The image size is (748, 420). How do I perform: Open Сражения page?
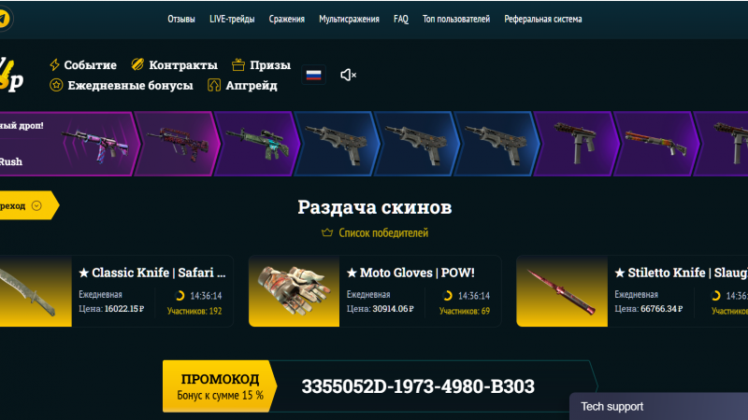coord(287,19)
